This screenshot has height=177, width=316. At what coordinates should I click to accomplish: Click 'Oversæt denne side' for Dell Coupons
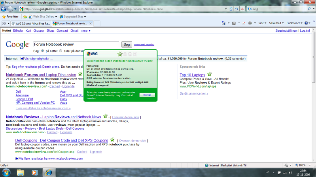(132, 141)
